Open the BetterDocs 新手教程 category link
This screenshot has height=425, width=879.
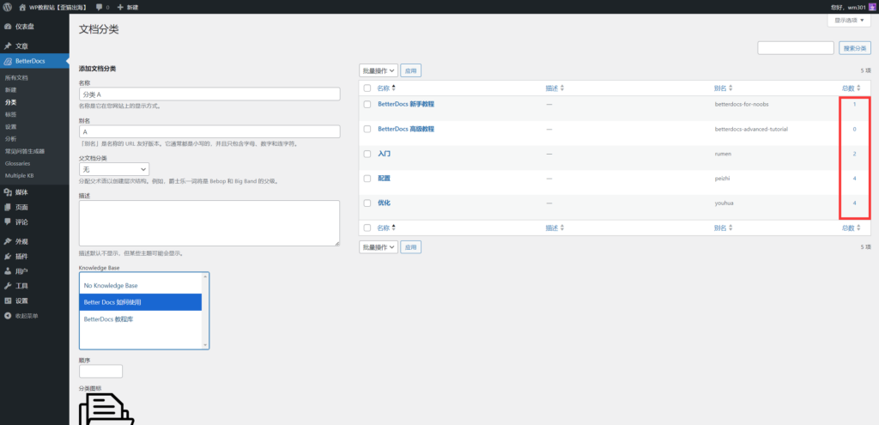(x=406, y=104)
